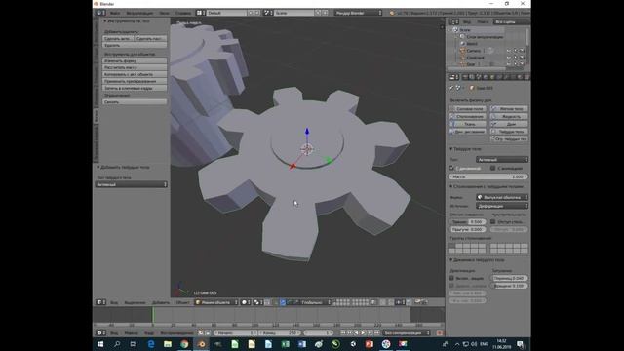Toggle the render camera icon for the Gear row
624x351 pixels.
[x=523, y=64]
